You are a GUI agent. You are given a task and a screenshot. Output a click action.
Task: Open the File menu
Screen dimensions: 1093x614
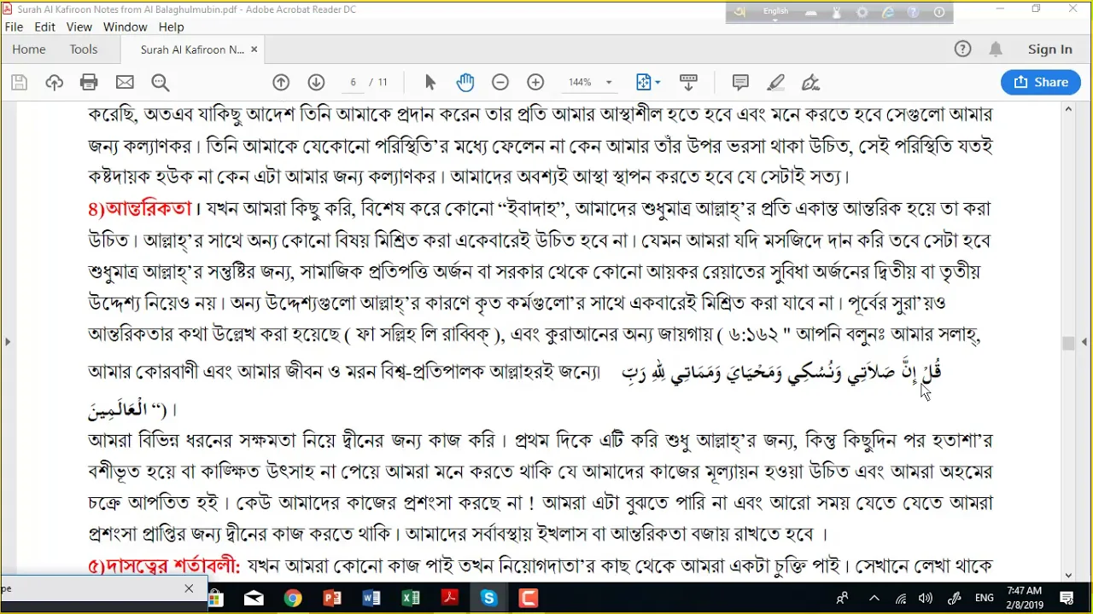[14, 27]
